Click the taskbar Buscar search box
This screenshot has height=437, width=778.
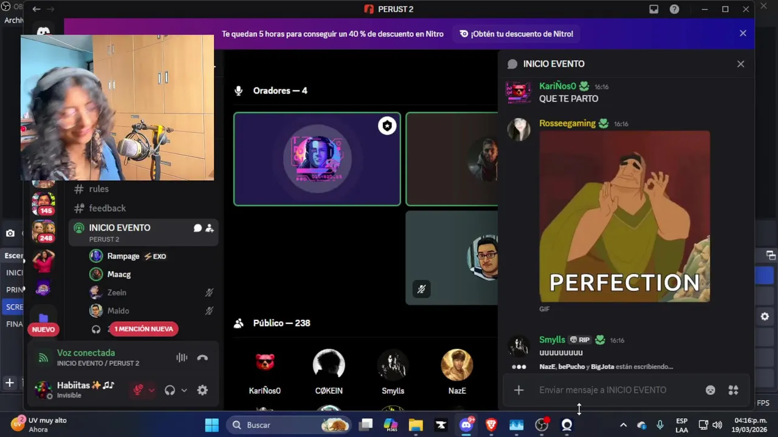click(289, 425)
